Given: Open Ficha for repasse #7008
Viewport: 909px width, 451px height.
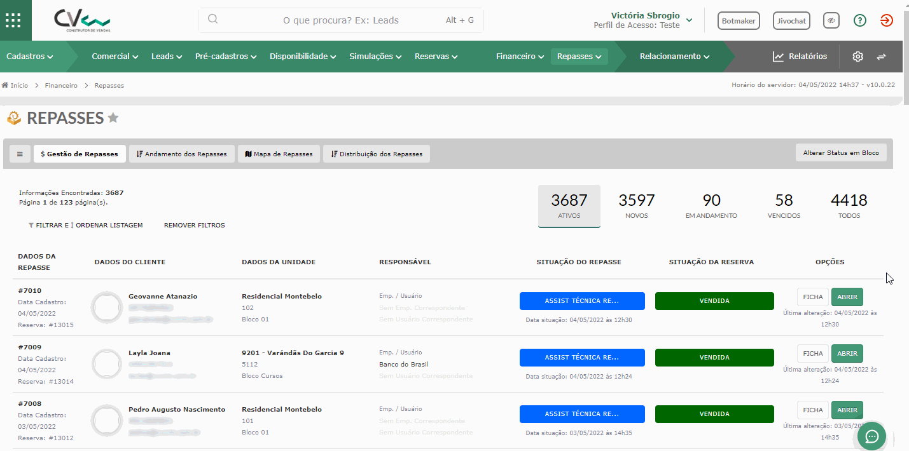Looking at the screenshot, I should (x=813, y=410).
